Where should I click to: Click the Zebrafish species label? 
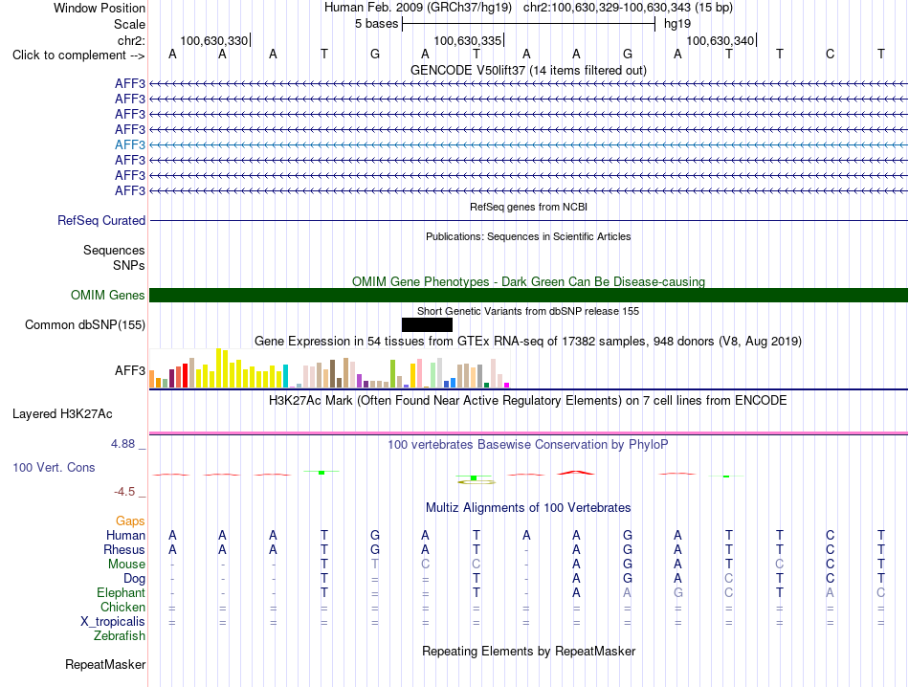(120, 636)
